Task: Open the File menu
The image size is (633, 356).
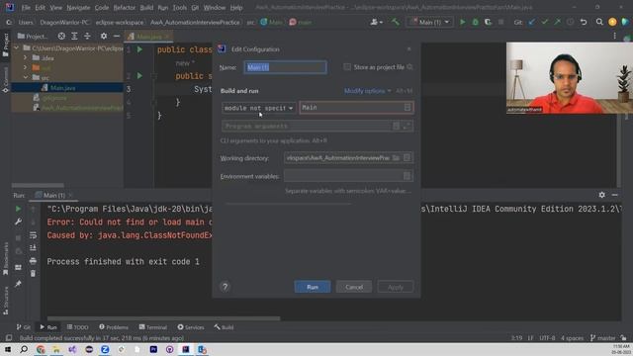Action: point(26,8)
